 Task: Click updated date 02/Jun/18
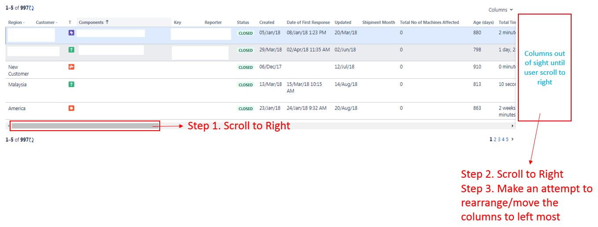pyautogui.click(x=346, y=50)
